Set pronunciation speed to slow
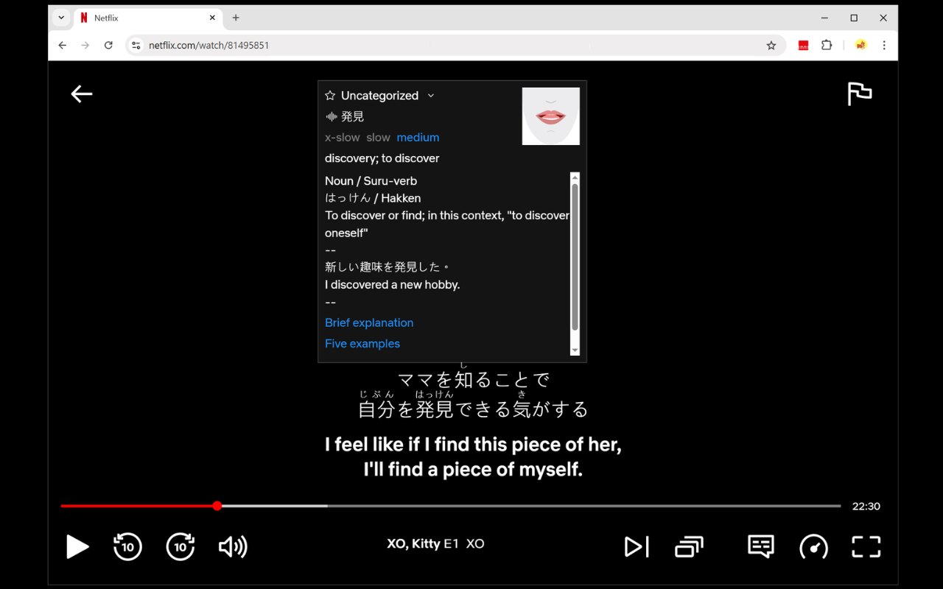Viewport: 943px width, 589px height. (378, 138)
